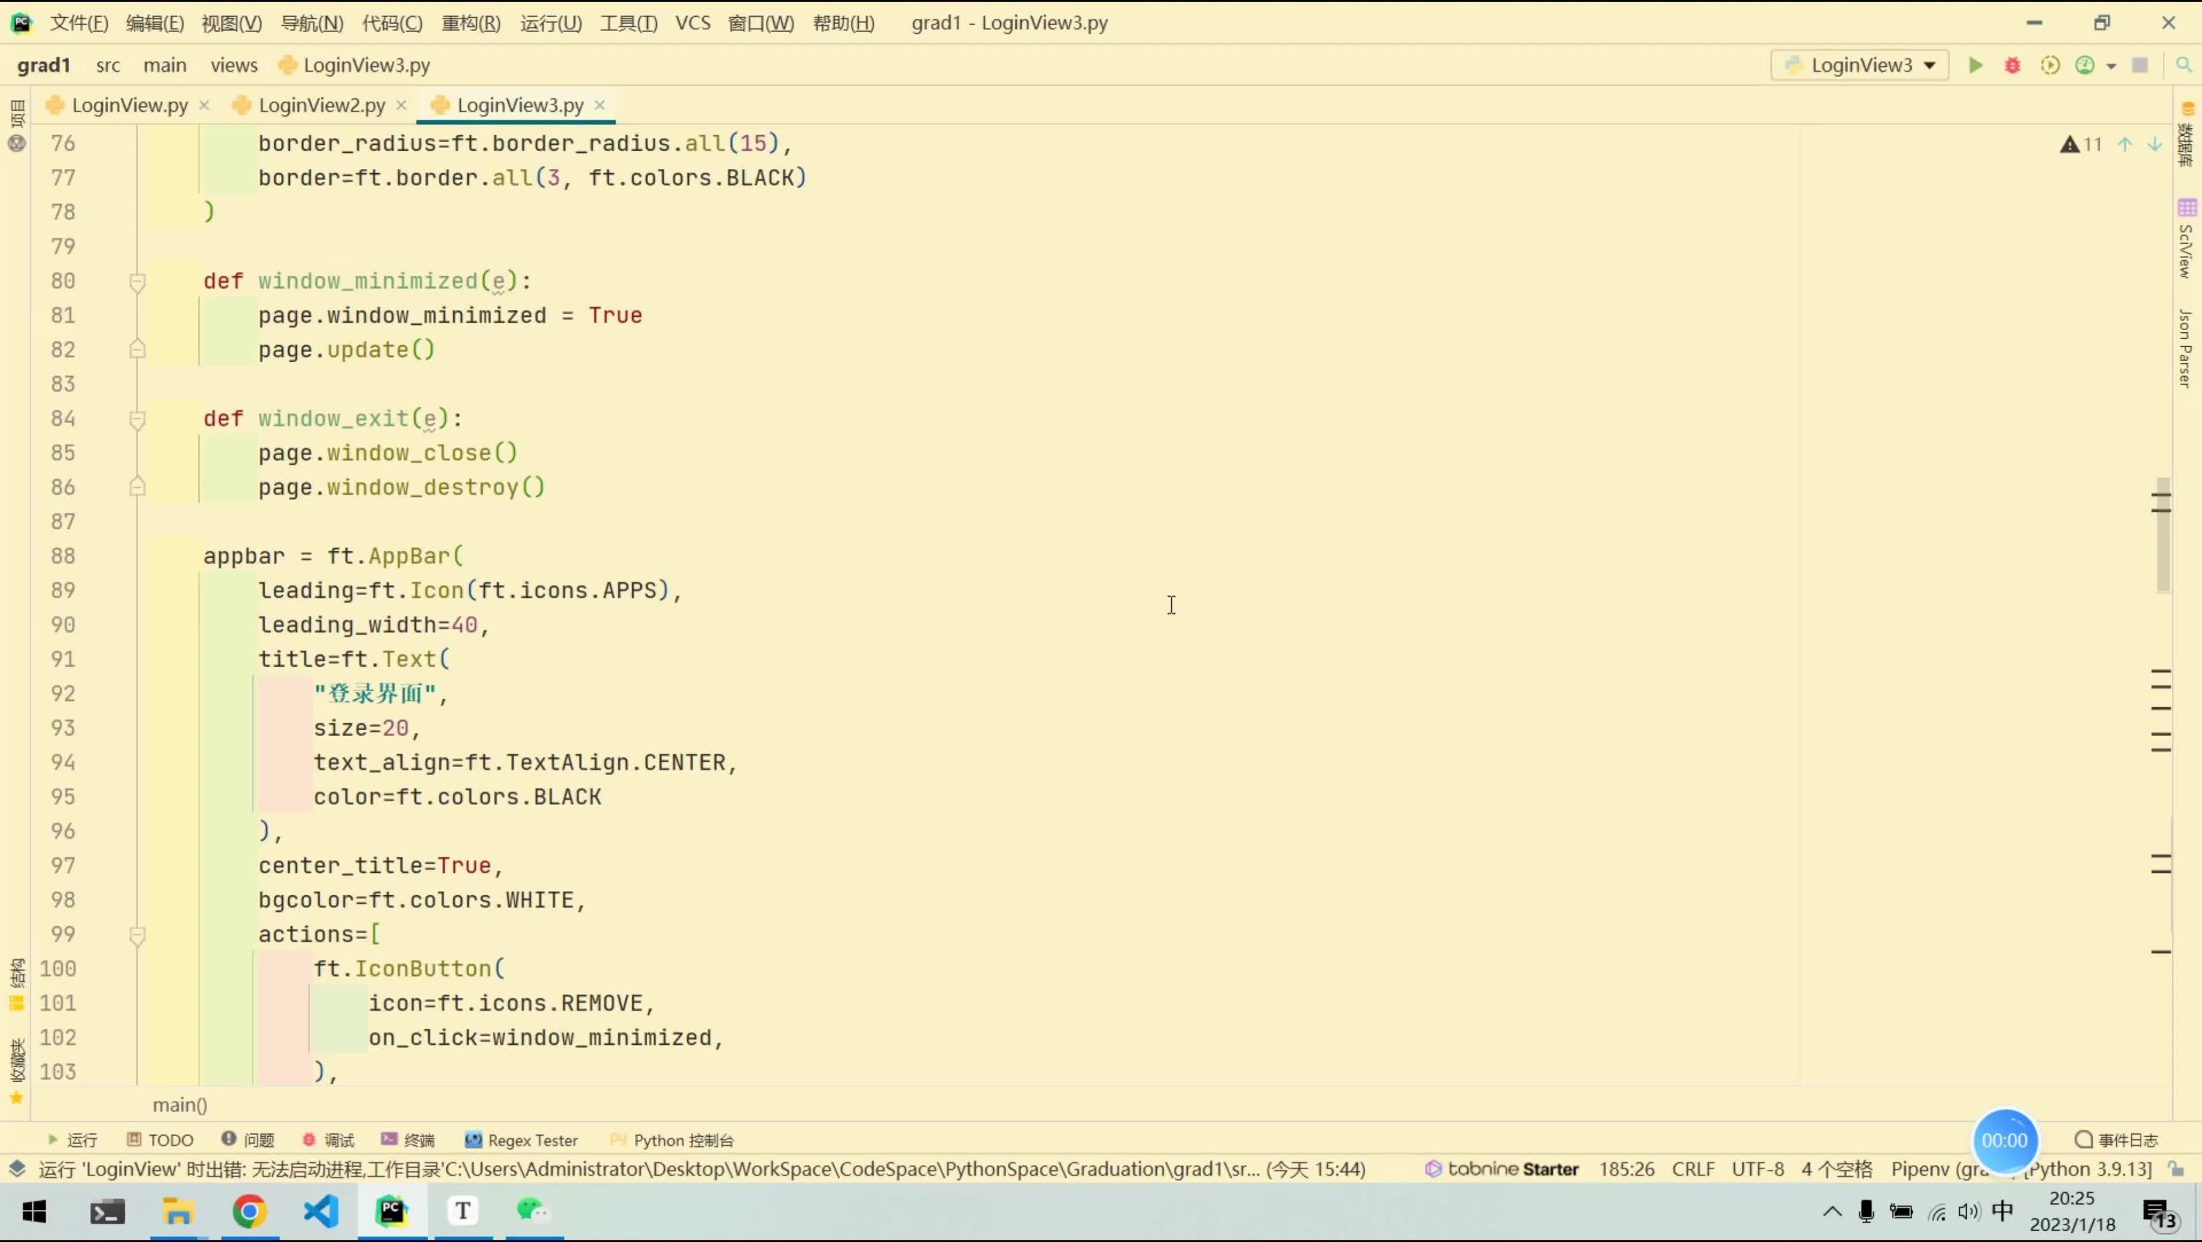Open the VCS menu
Image resolution: width=2202 pixels, height=1242 pixels.
(x=693, y=23)
